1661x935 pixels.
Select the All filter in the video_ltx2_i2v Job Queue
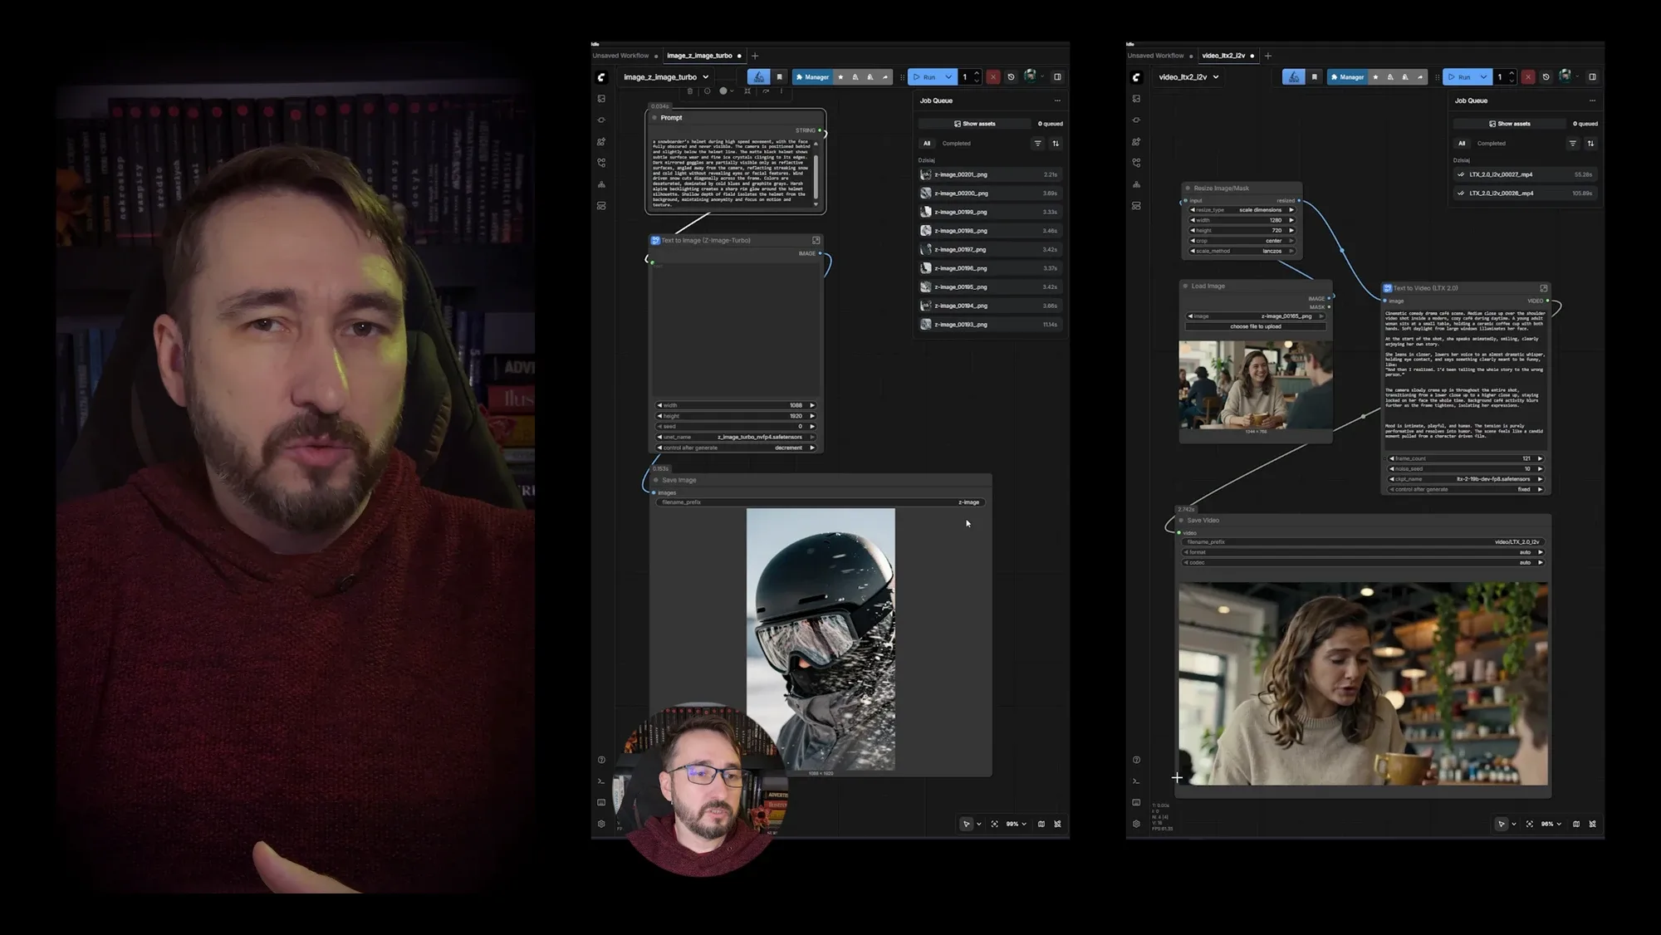click(x=1462, y=144)
